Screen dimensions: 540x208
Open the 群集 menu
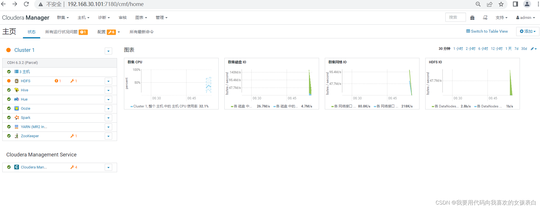(63, 18)
